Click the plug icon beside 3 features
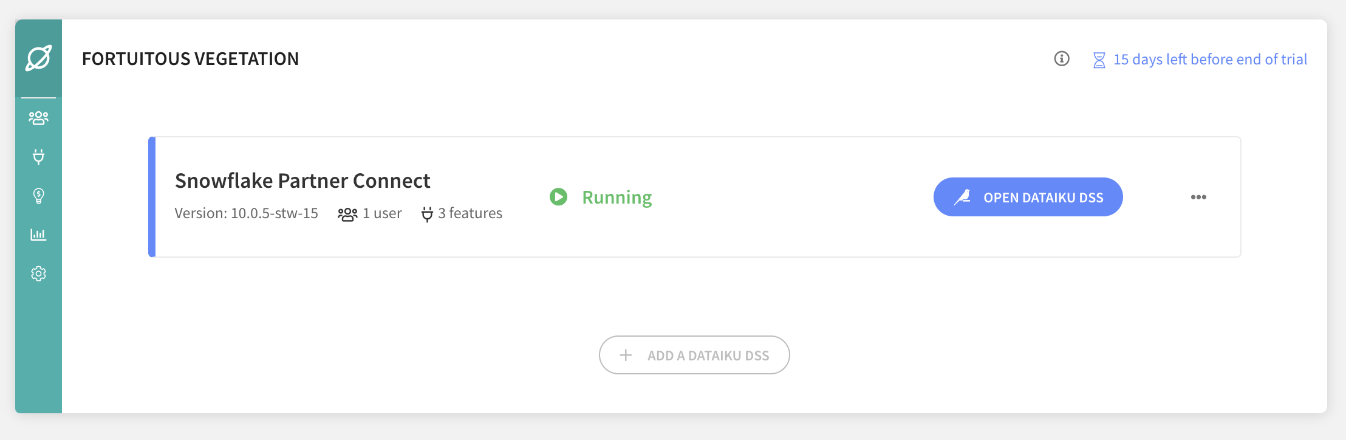Viewport: 1346px width, 440px height. tap(427, 214)
